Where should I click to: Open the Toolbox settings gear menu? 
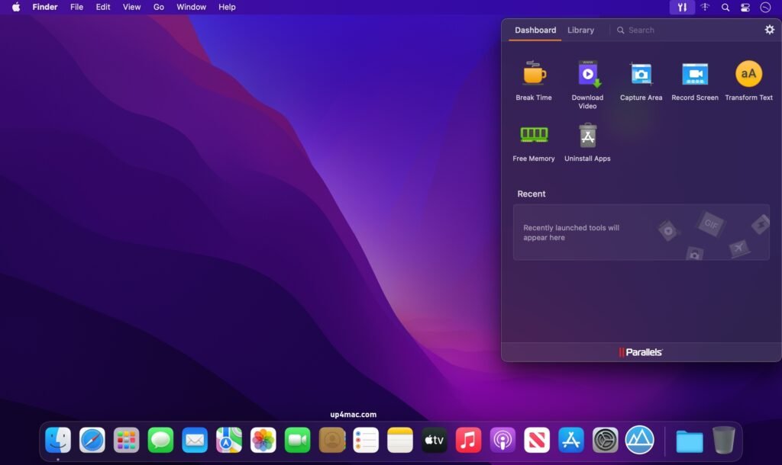pyautogui.click(x=768, y=30)
